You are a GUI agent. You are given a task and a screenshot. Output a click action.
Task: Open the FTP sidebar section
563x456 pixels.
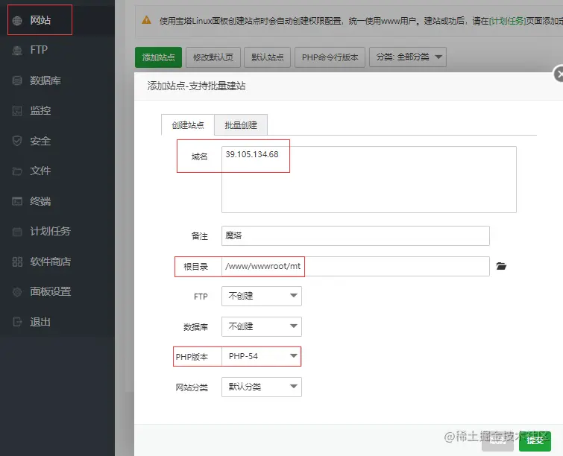pos(39,50)
